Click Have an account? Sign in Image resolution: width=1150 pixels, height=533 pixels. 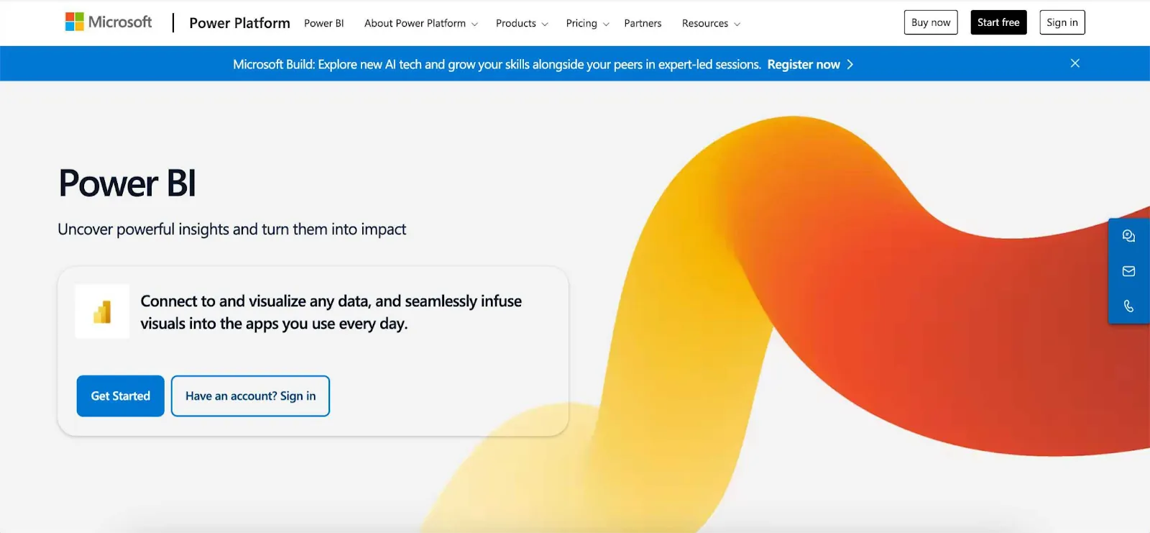point(250,396)
